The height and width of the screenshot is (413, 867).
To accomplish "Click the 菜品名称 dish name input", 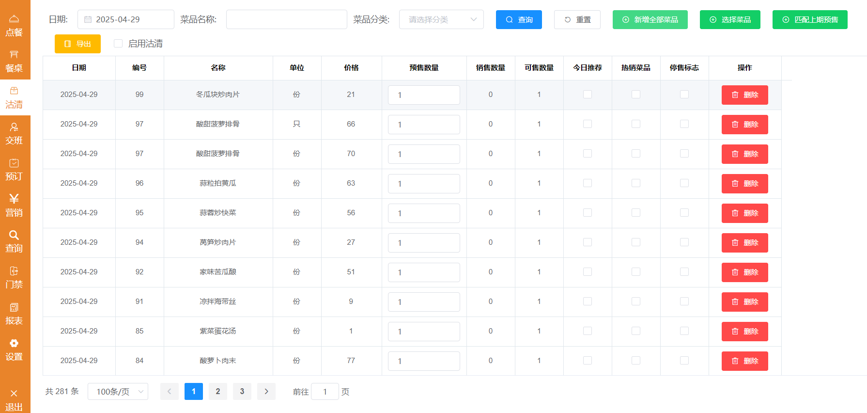I will pyautogui.click(x=286, y=19).
